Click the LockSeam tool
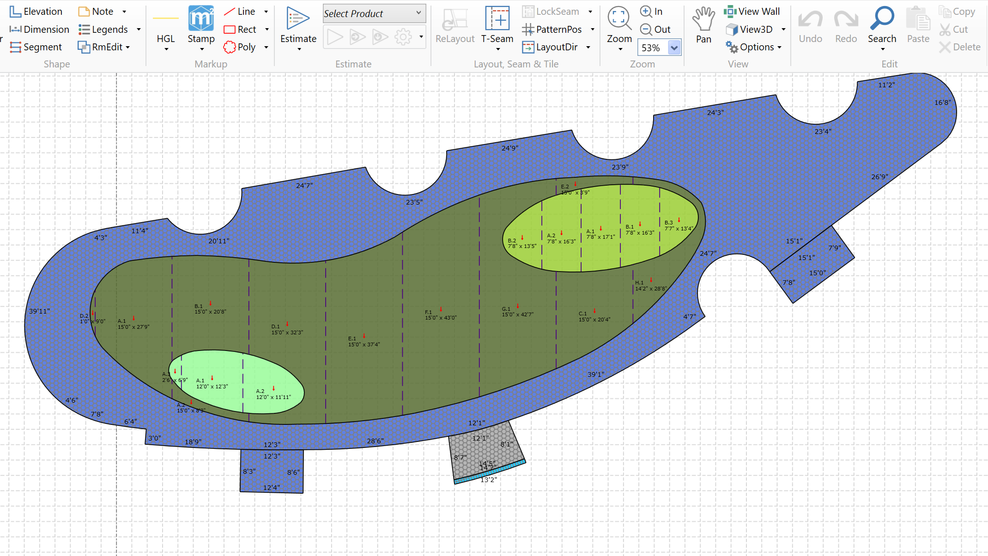 [551, 12]
